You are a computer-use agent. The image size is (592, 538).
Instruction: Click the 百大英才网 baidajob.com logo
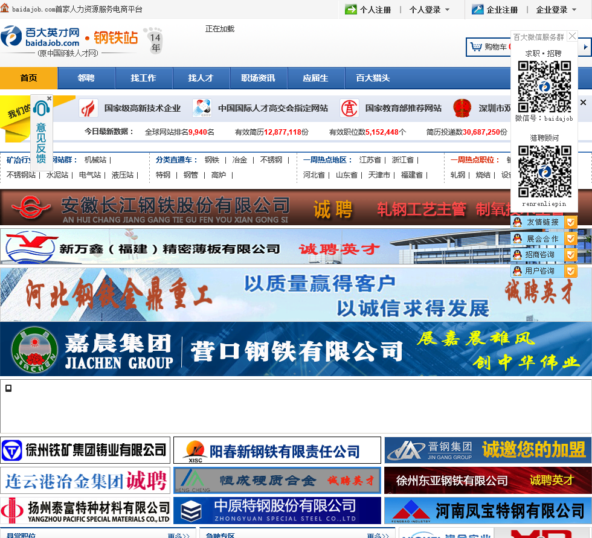pyautogui.click(x=40, y=37)
